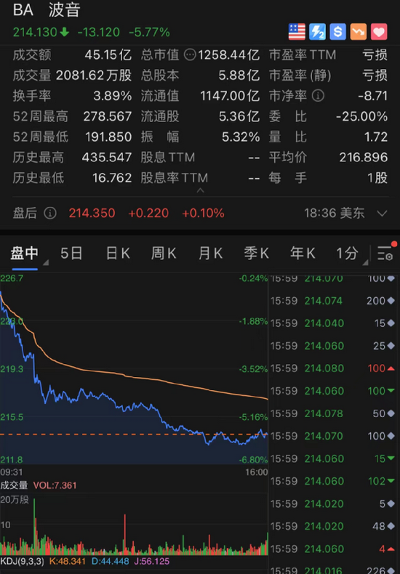Tap the after-hours price 214.350
400x574 pixels.
tap(92, 213)
